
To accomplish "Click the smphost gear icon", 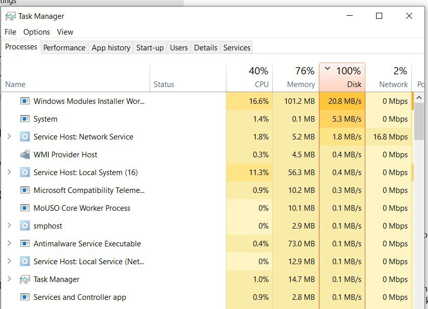I will click(x=25, y=226).
